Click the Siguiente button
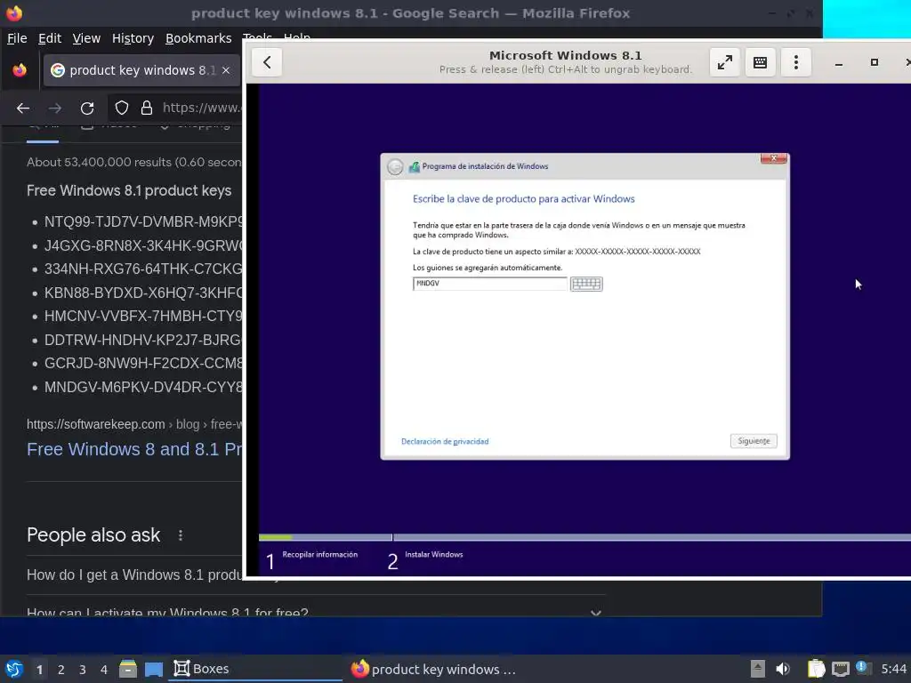The width and height of the screenshot is (911, 683). pos(754,441)
